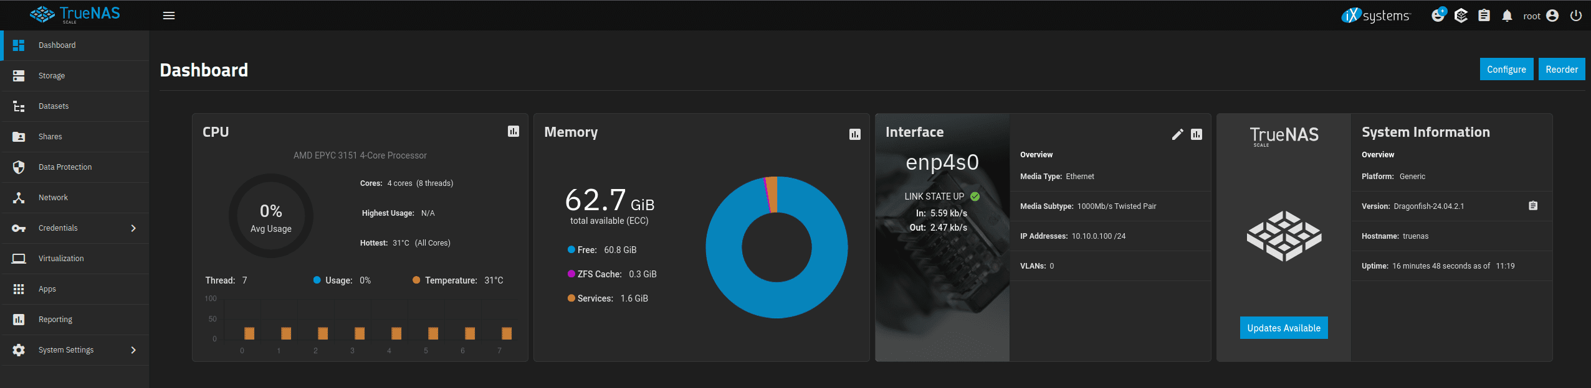Click the Network nodes icon in sidebar
The image size is (1591, 388).
click(x=19, y=198)
